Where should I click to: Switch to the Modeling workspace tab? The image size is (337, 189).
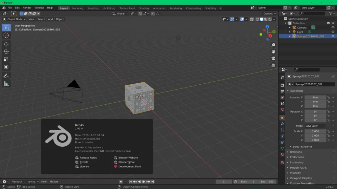coord(78,8)
